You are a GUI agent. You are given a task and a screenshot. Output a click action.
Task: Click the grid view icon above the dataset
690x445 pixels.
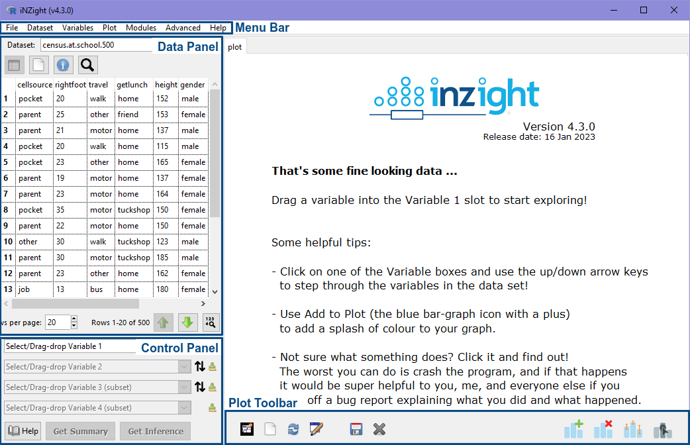(14, 65)
